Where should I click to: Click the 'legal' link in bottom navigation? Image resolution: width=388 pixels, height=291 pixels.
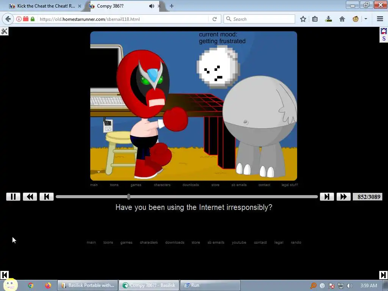pyautogui.click(x=278, y=242)
